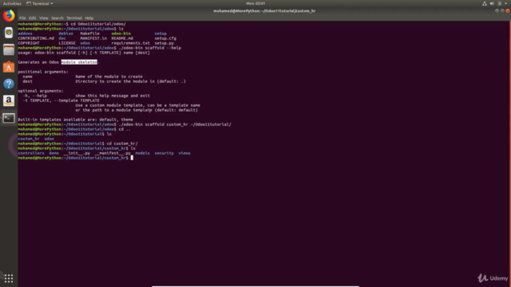Maximize the terminal window
Image resolution: width=511 pixels, height=287 pixels.
pos(502,10)
